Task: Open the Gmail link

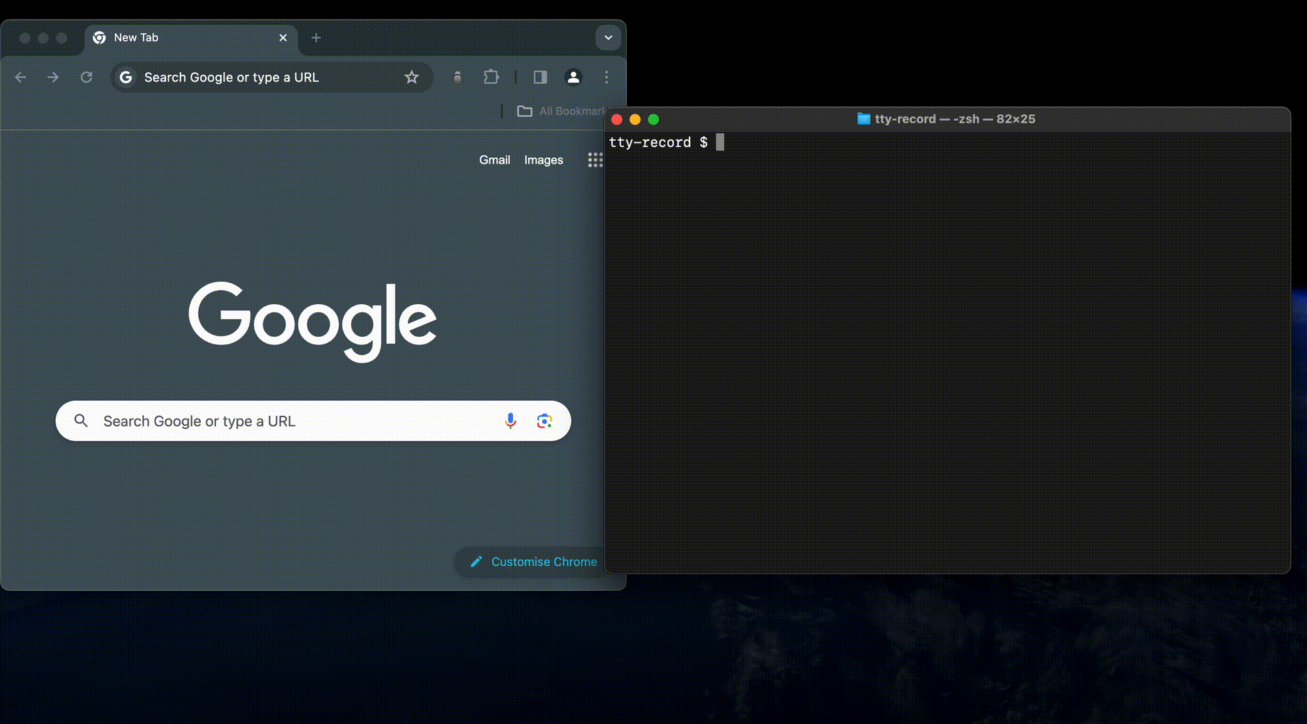Action: (x=495, y=160)
